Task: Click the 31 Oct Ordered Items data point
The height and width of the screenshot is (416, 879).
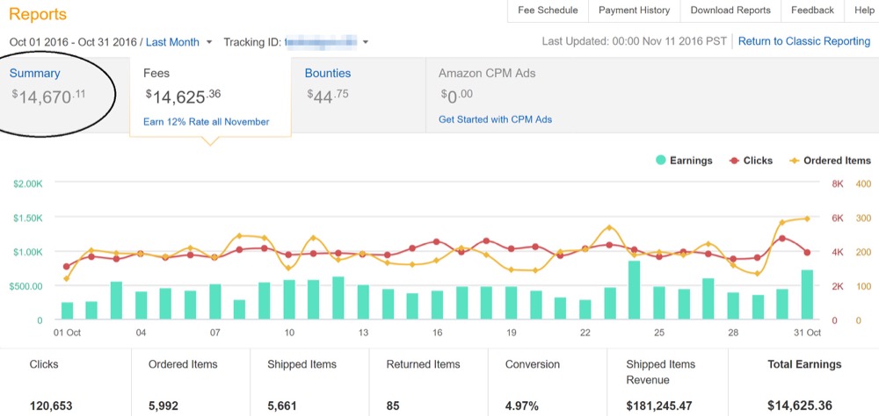Action: click(807, 219)
